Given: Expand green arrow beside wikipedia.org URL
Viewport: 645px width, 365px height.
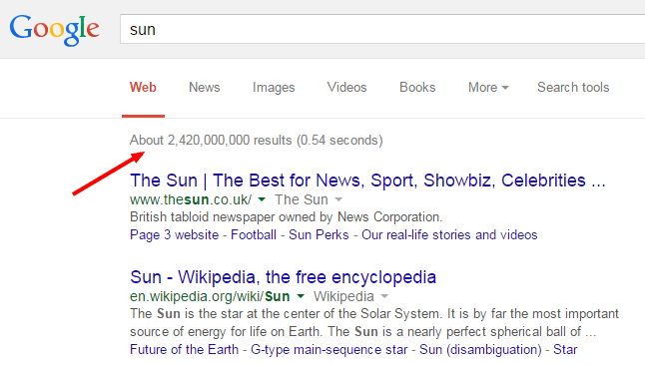Looking at the screenshot, I should click(x=301, y=296).
